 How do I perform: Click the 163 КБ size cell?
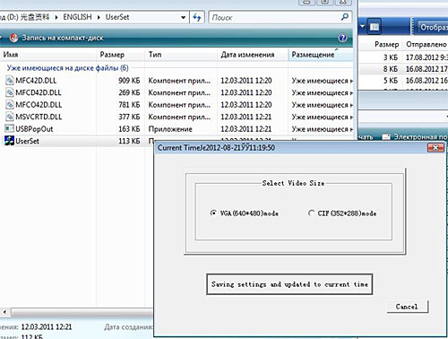(129, 129)
